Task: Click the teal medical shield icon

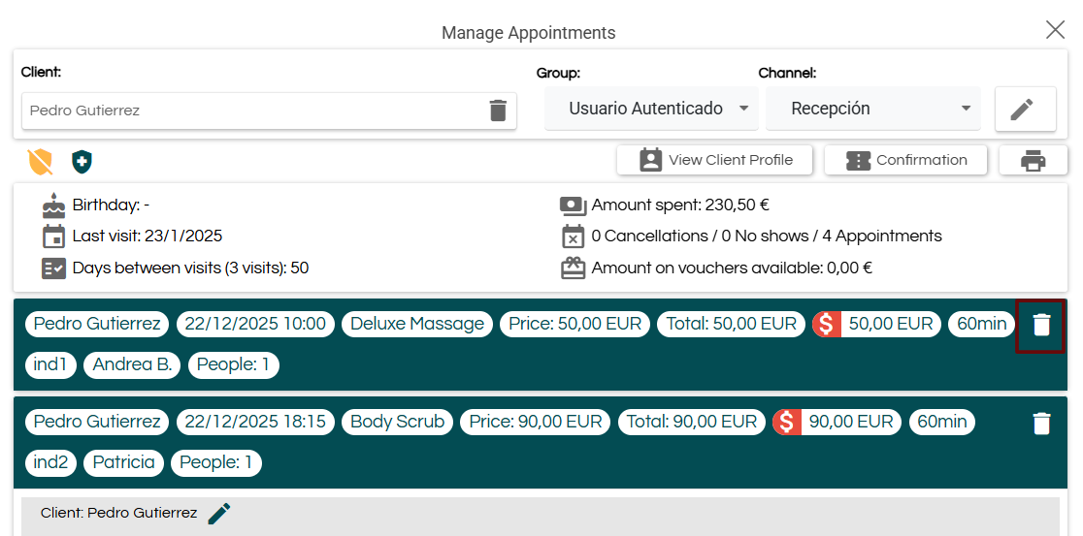Action: click(x=82, y=161)
